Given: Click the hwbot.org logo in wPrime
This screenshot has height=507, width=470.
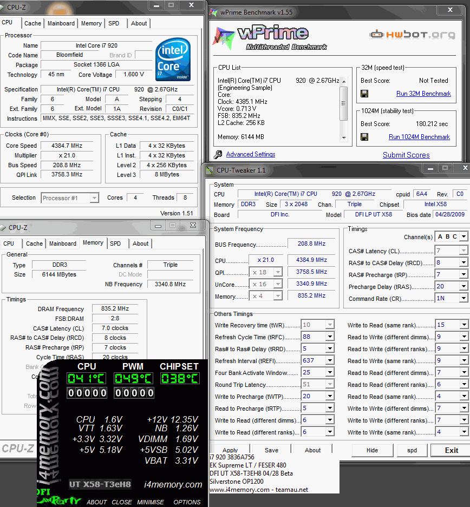Looking at the screenshot, I should (x=413, y=34).
